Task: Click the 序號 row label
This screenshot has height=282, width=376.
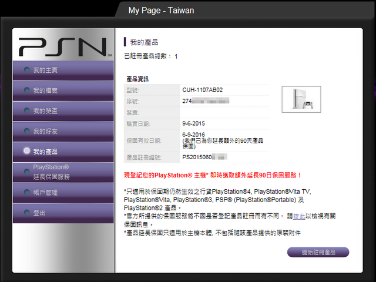Action: coord(133,102)
